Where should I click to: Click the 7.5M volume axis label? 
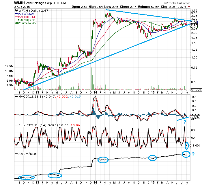click(x=10, y=76)
